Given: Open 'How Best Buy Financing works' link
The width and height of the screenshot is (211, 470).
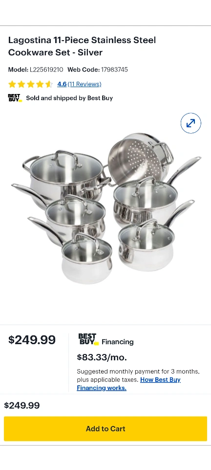Looking at the screenshot, I should [x=128, y=384].
